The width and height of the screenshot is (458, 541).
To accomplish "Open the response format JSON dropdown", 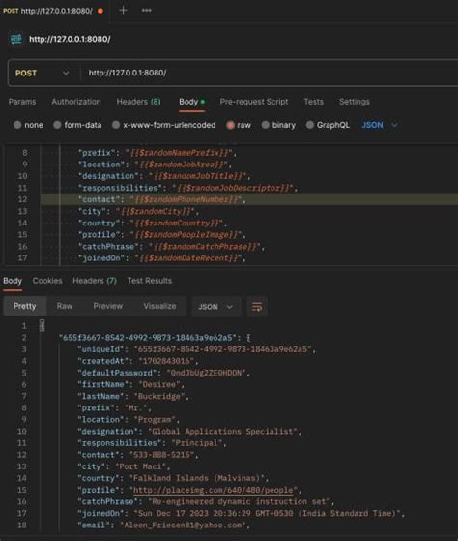I will point(215,307).
